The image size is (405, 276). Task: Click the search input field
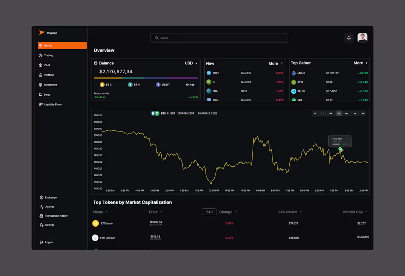pyautogui.click(x=219, y=38)
